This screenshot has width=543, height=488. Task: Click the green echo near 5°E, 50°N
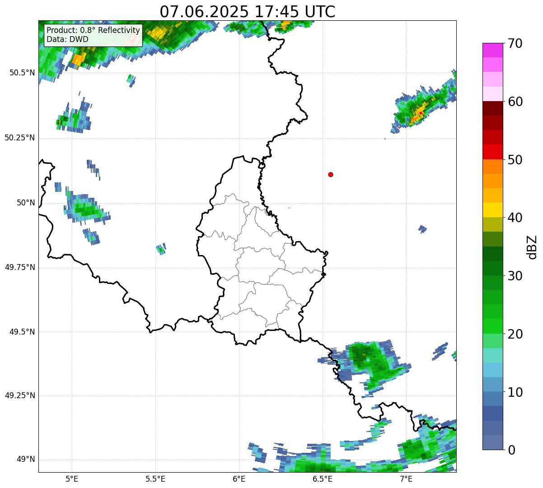86,209
